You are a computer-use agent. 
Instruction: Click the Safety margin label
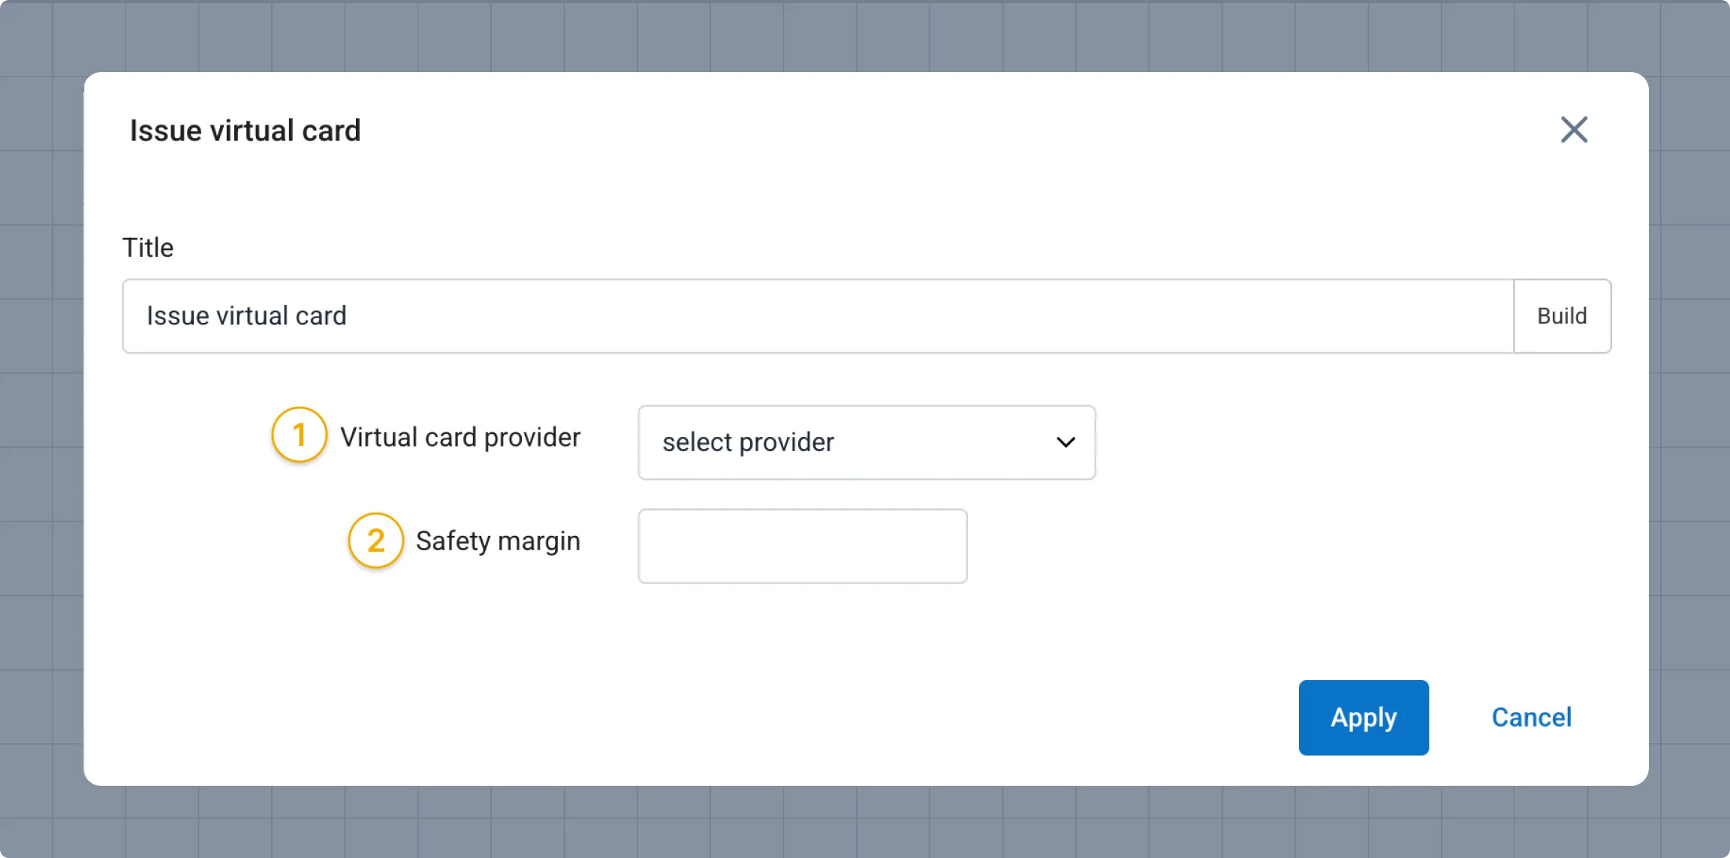point(498,541)
